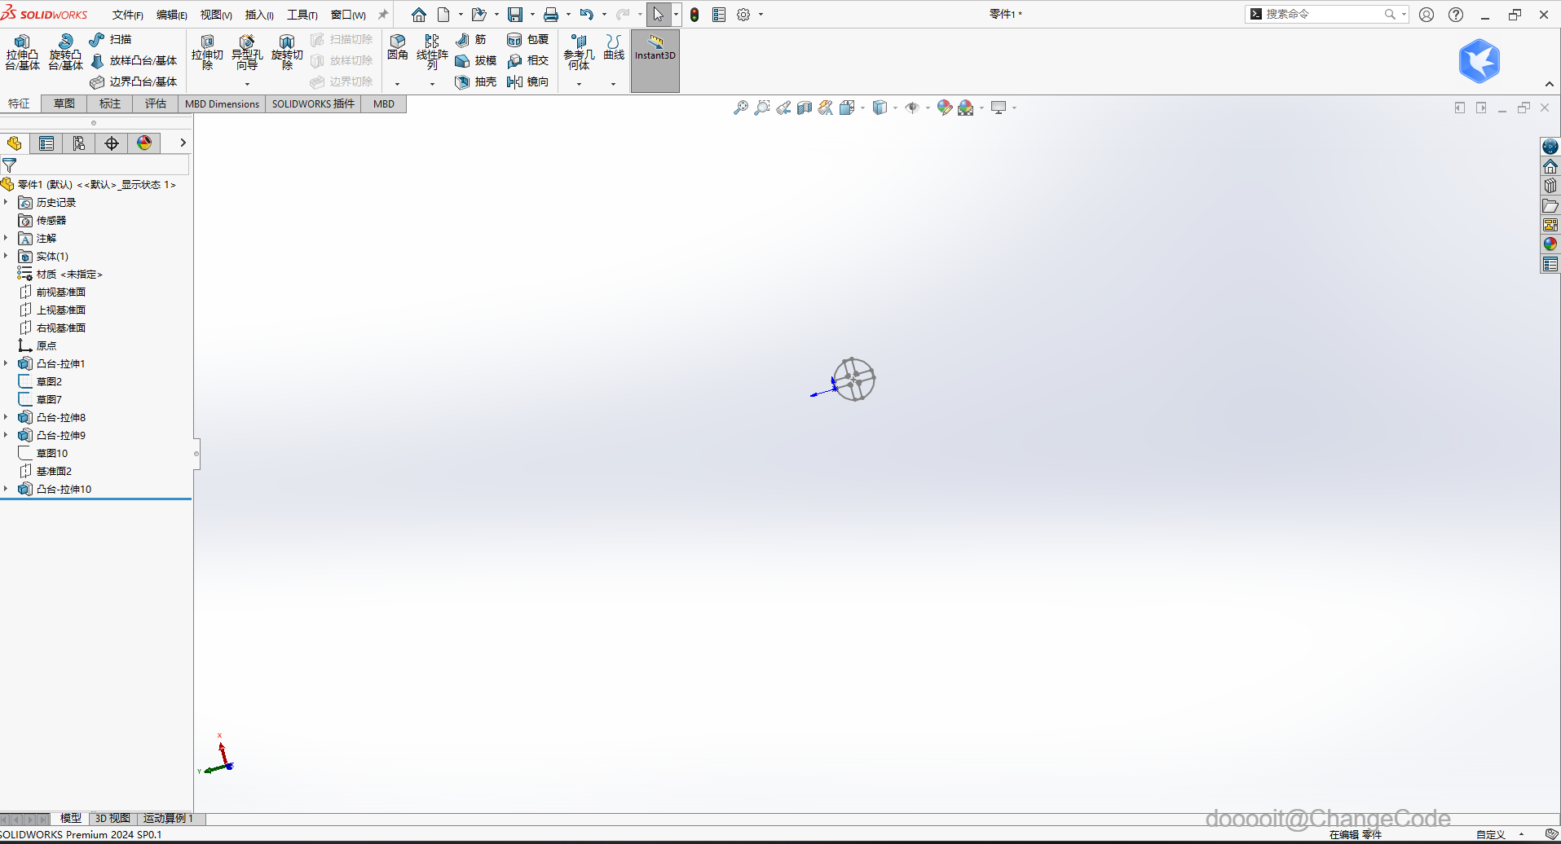Open the 文件(F) menu
Screen dimensions: 1561x844
click(x=128, y=15)
